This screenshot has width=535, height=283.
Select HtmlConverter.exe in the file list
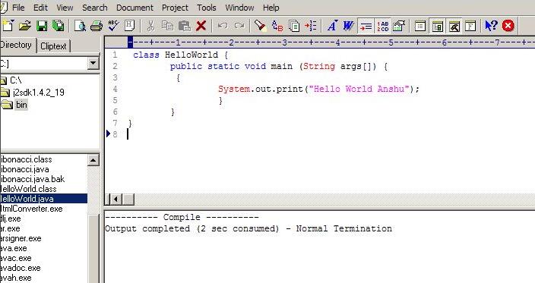point(31,209)
